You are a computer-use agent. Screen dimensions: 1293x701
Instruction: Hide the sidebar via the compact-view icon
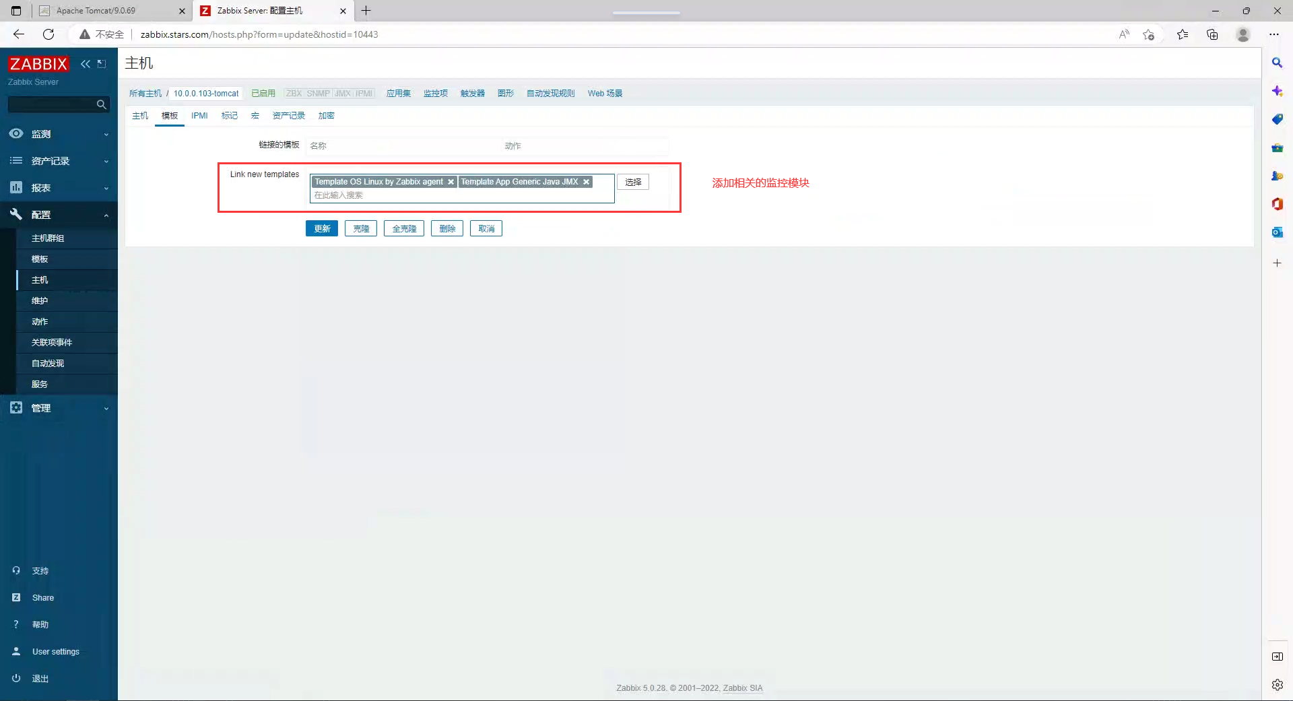coord(102,64)
